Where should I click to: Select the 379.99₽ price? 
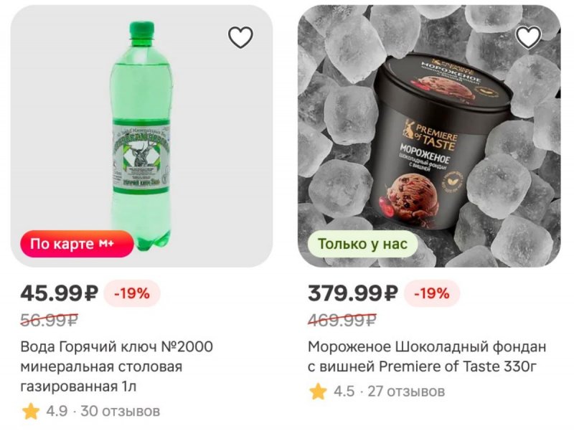pyautogui.click(x=352, y=293)
